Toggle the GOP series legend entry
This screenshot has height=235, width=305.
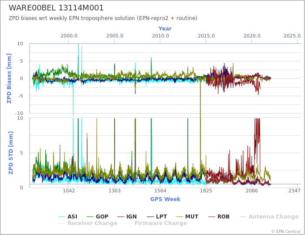(97, 217)
